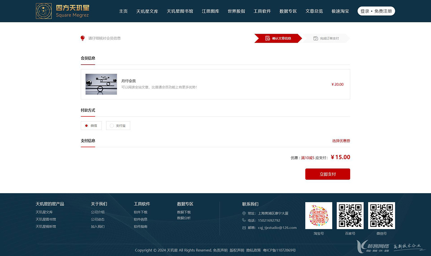Click the 联系我们 footer heading
Viewport: 431px width, 256px height.
point(250,204)
